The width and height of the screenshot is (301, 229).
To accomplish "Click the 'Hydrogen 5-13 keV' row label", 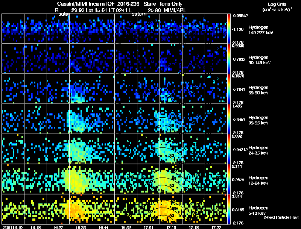I will click(x=258, y=211).
